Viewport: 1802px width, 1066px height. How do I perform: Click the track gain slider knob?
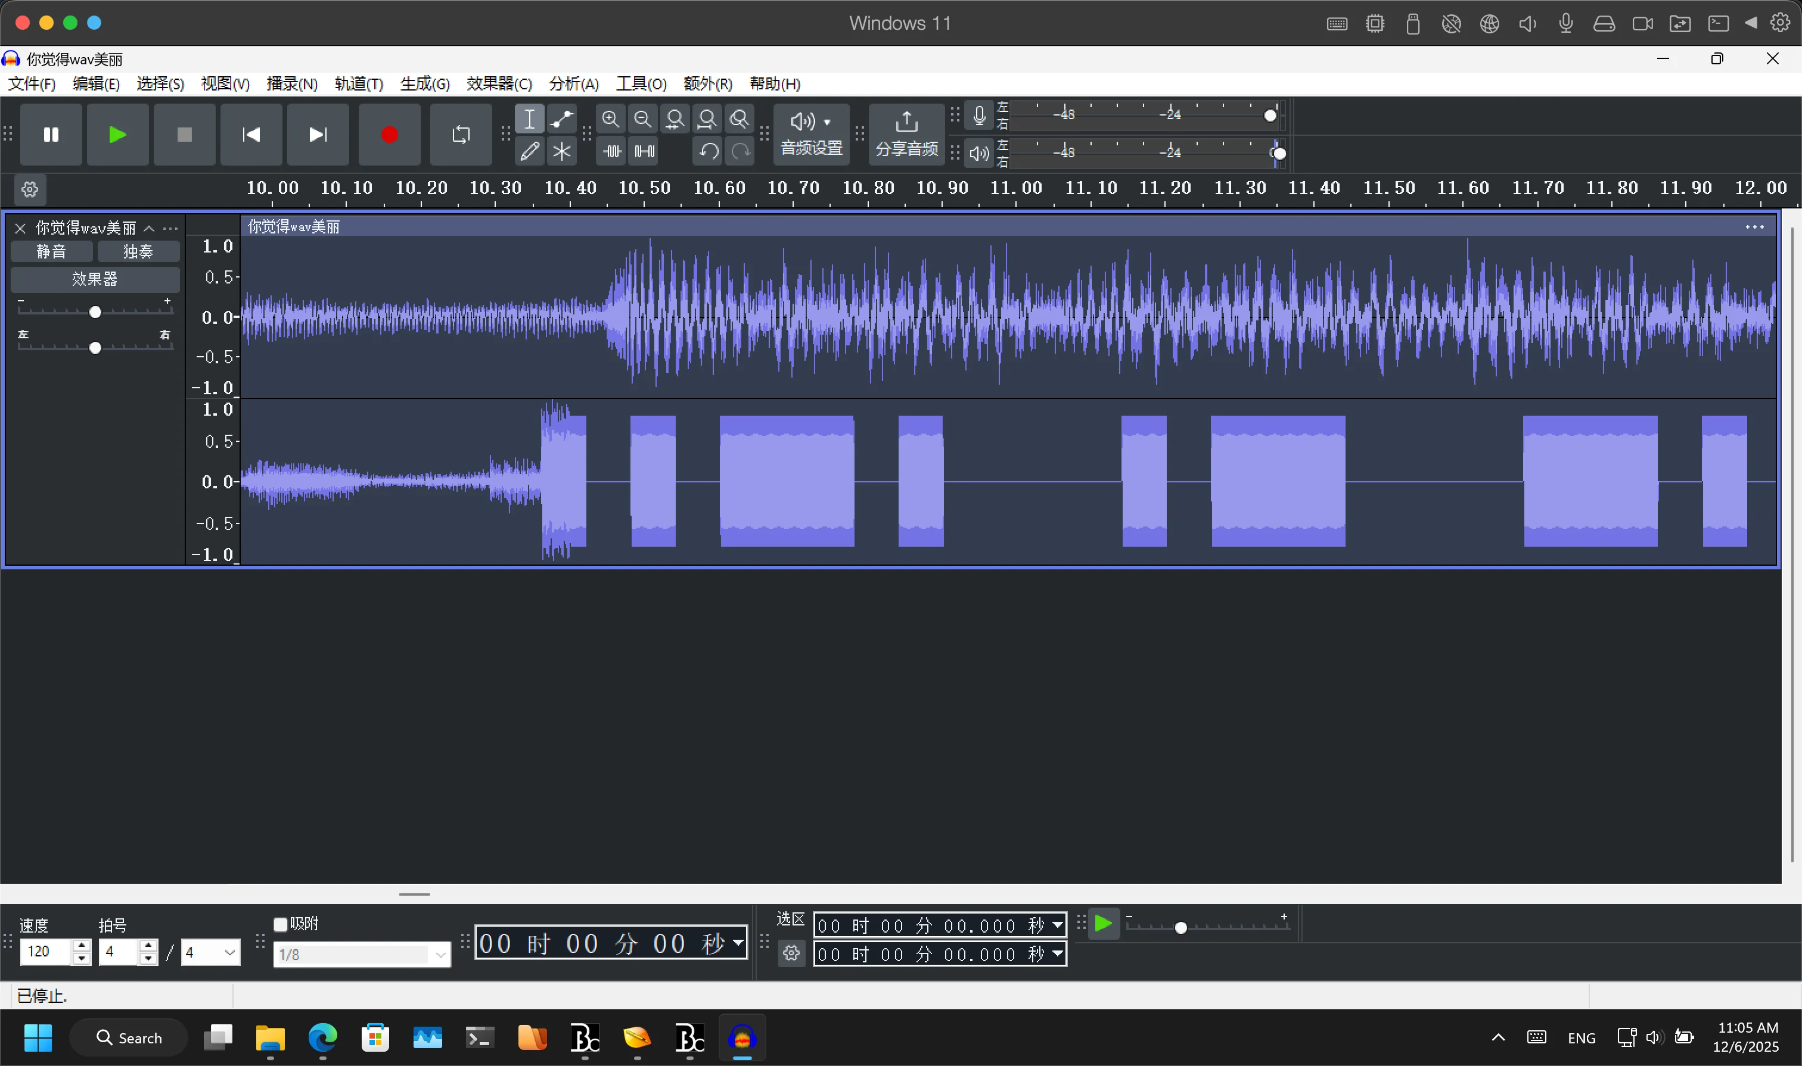pos(95,313)
